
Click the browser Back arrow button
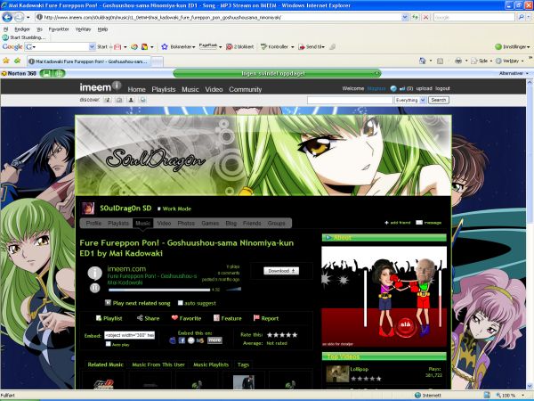tap(7, 17)
